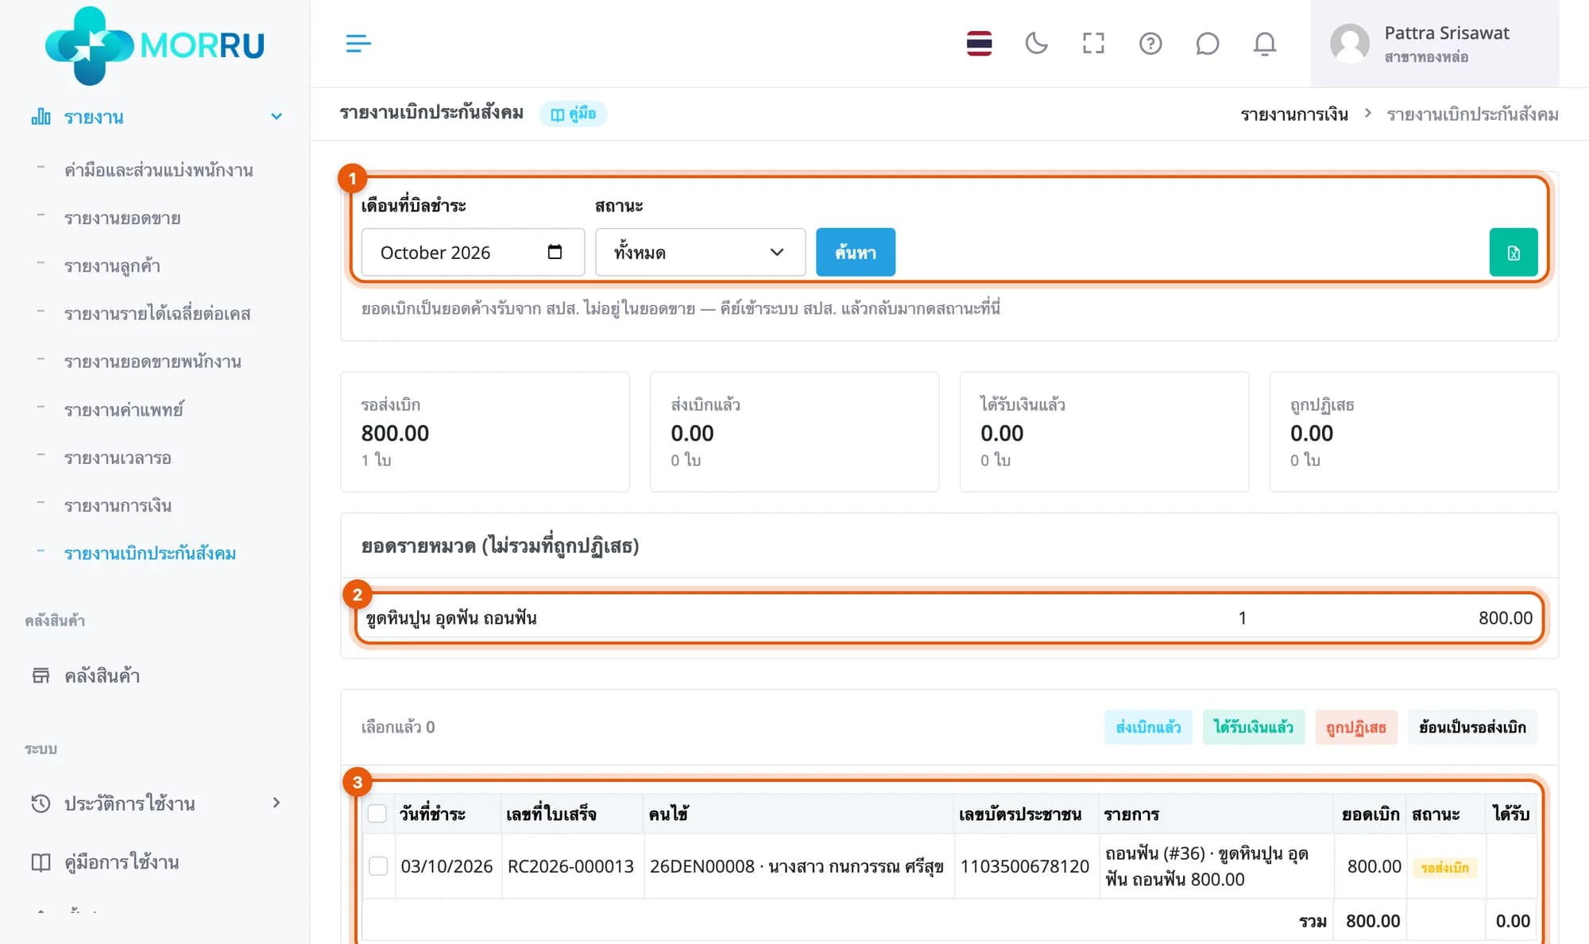
Task: Click the ประวัติการใช้งาน history clock icon
Action: click(x=41, y=803)
